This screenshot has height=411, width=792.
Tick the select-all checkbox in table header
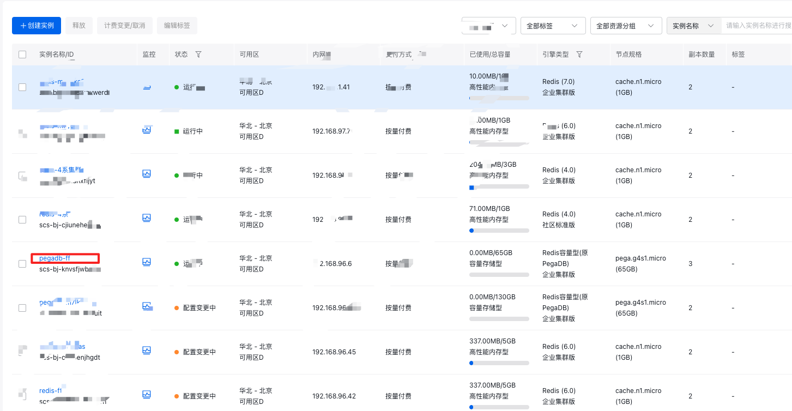point(22,55)
